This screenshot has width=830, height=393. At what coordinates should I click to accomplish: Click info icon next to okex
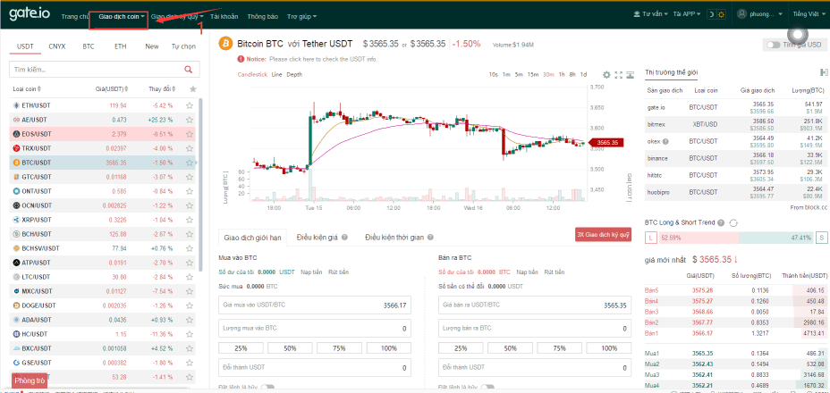click(x=666, y=142)
